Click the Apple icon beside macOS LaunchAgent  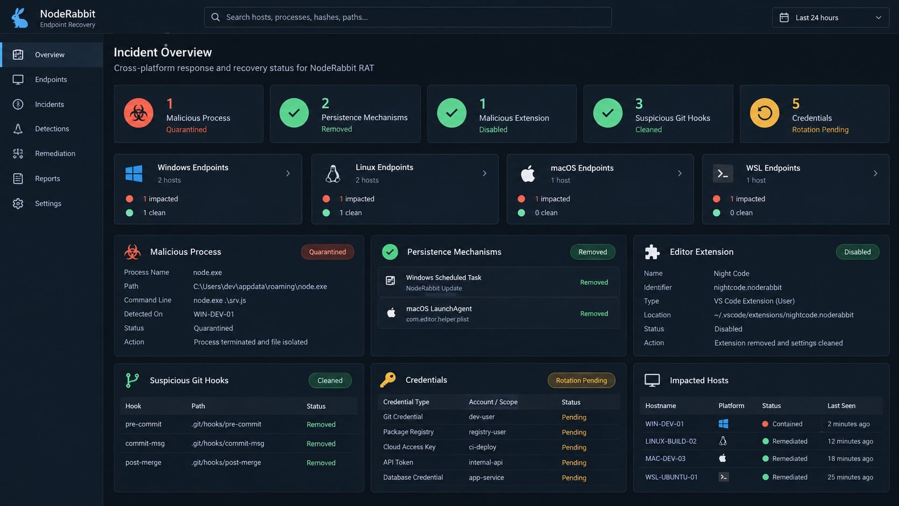[391, 312]
